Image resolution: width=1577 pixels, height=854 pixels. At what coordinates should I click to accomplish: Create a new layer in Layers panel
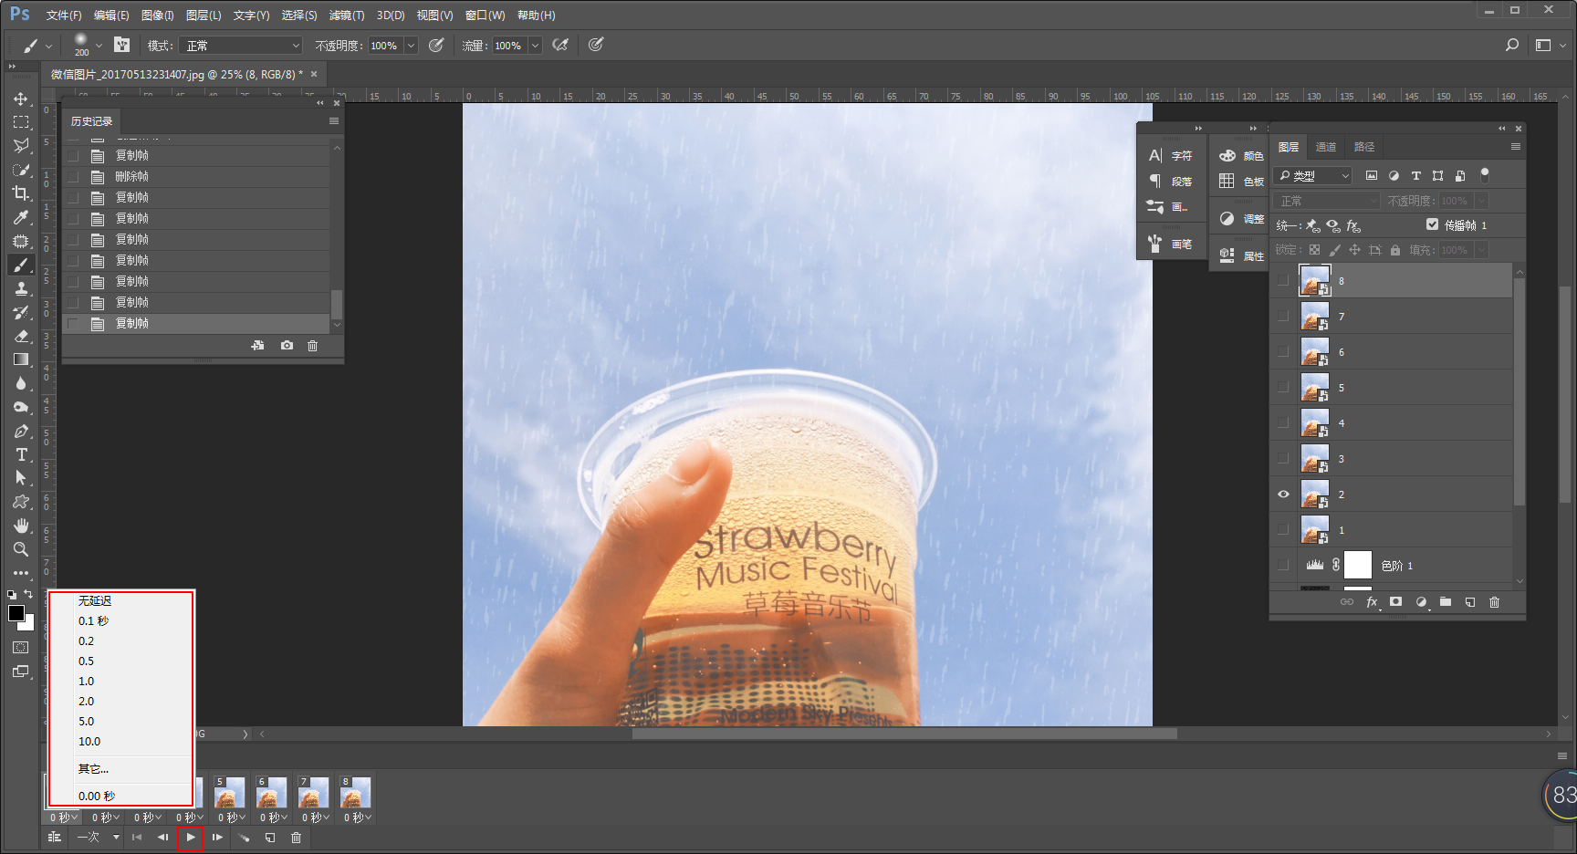click(x=1469, y=602)
